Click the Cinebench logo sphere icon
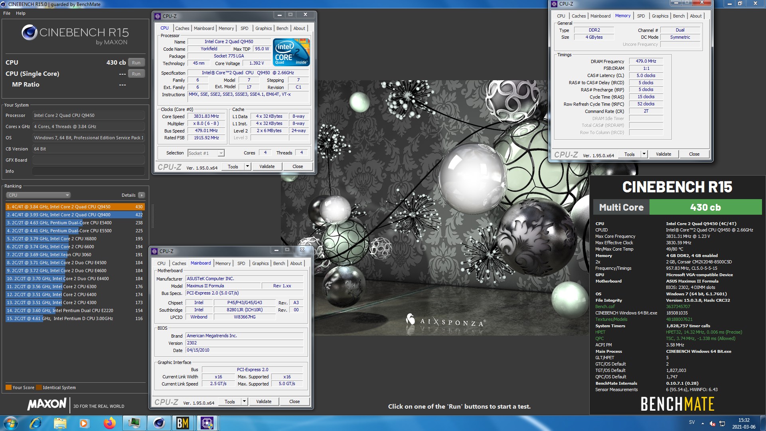Viewport: 766px width, 431px height. click(x=29, y=32)
